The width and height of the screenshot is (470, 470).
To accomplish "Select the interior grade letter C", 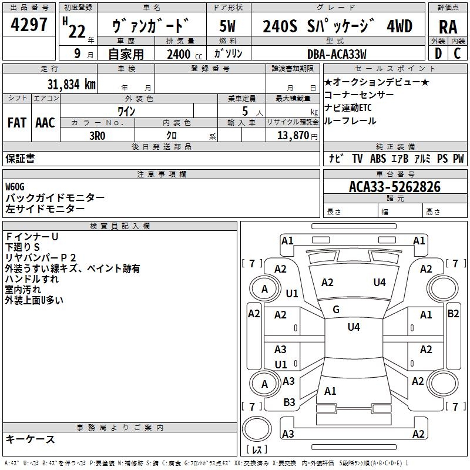I will click(457, 53).
